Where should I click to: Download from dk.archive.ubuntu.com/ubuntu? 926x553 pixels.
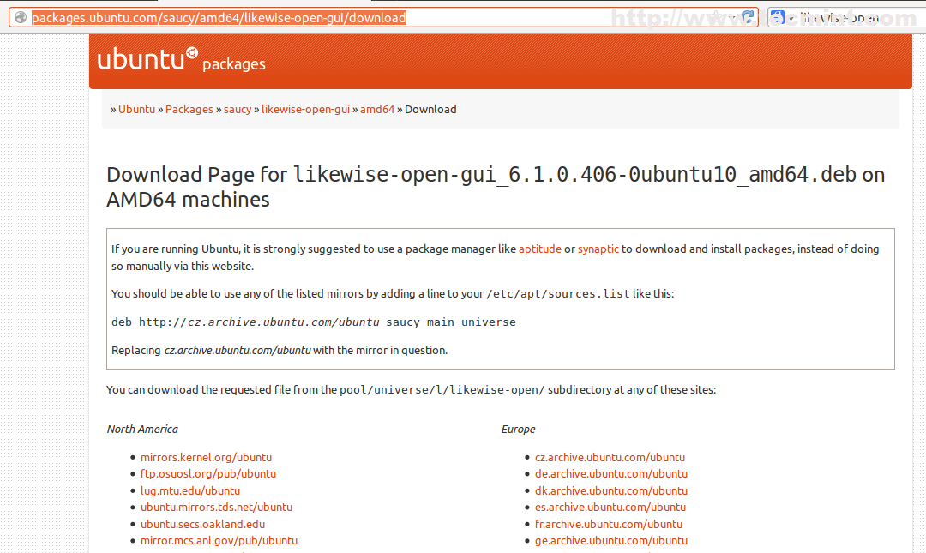pos(611,491)
